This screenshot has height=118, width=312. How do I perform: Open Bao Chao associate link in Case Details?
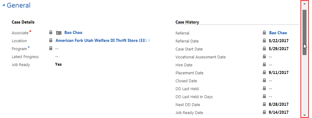[73, 33]
